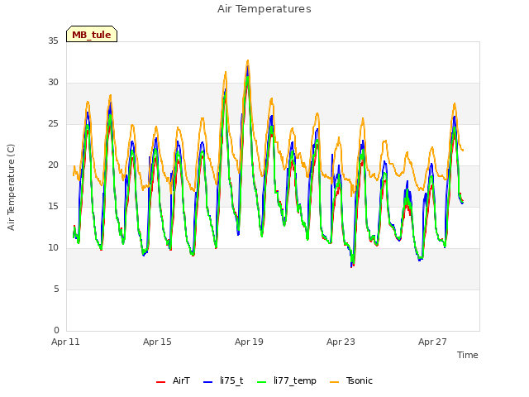Click the Apr 27 x-axis tick label
Image resolution: width=529 pixels, height=397 pixels.
(432, 342)
